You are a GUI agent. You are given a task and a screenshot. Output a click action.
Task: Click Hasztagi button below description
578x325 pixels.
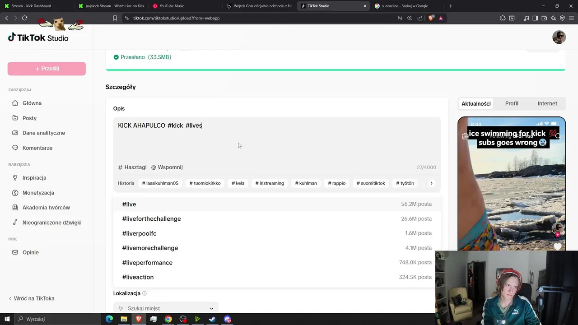point(132,167)
